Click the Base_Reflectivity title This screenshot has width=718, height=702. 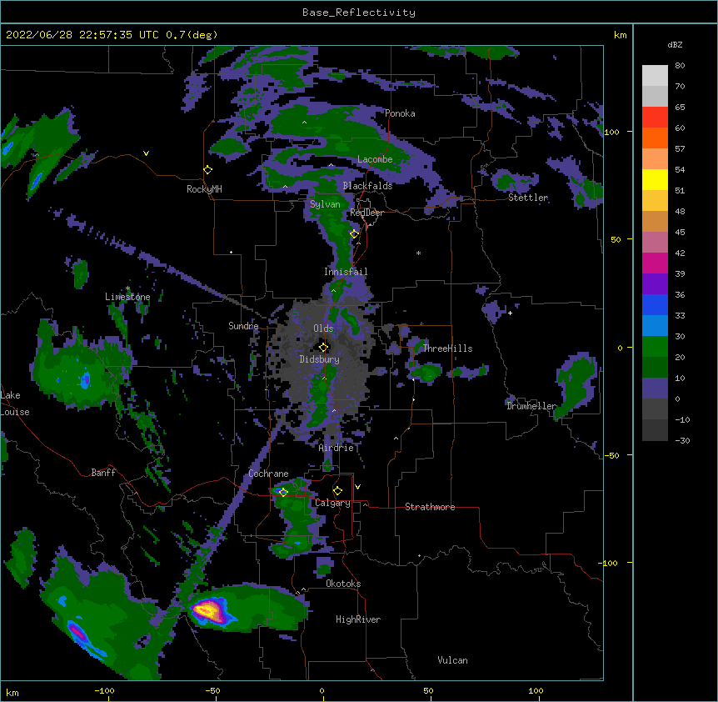pos(359,13)
